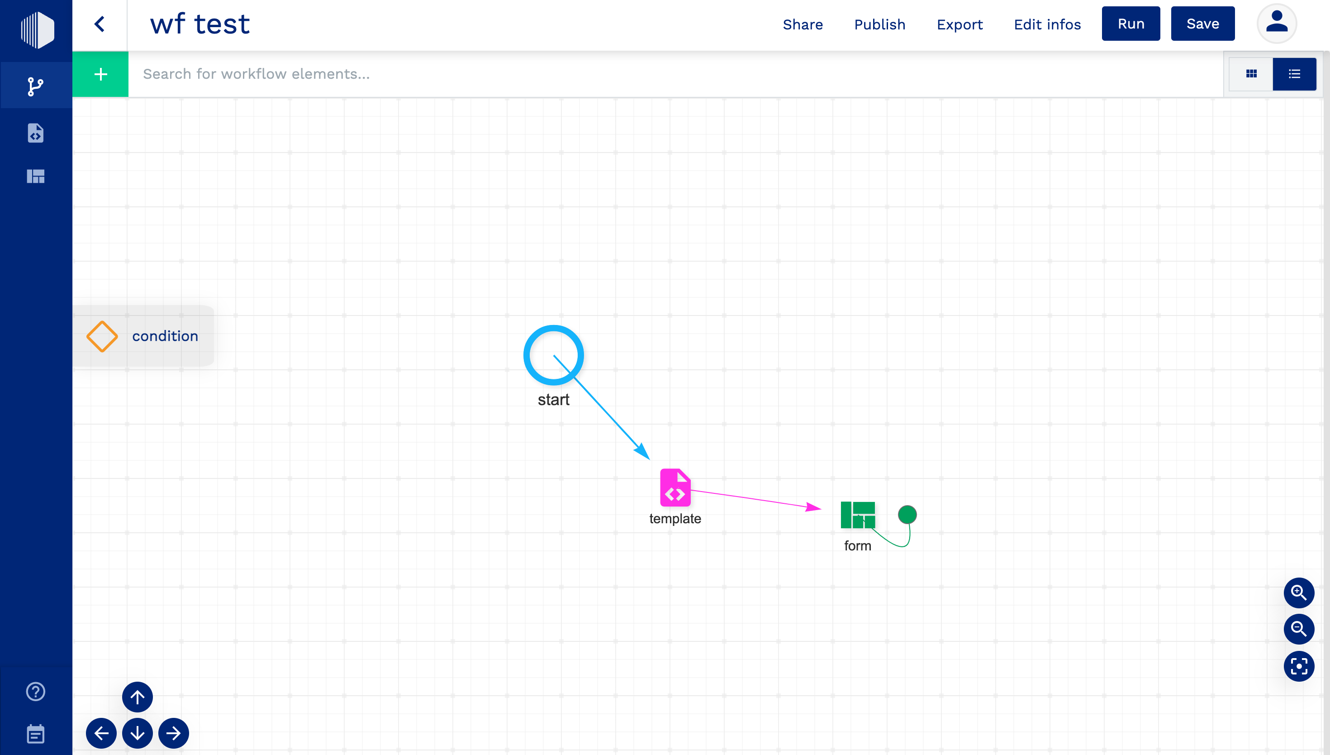Pan the canvas up with arrow

click(138, 697)
